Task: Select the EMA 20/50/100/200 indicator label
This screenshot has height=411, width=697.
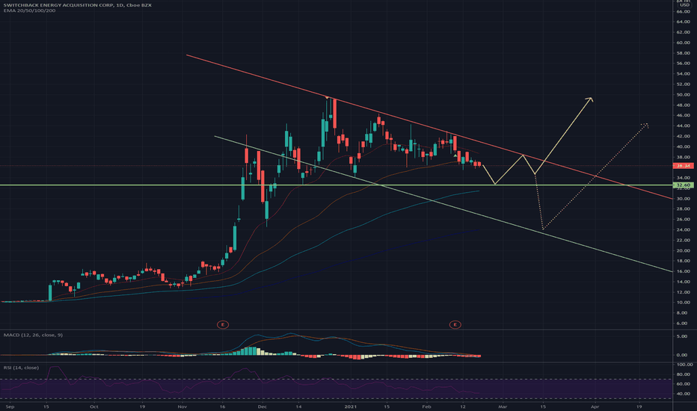Action: tap(29, 10)
